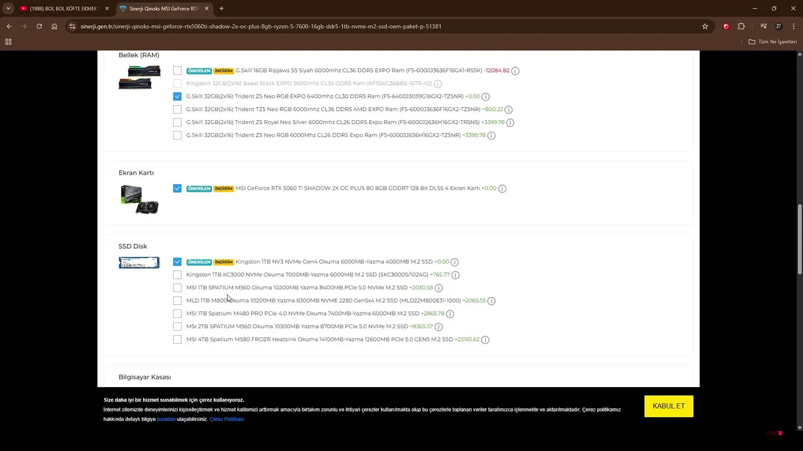Open the Tüm Yer İşaretleri bookmarks folder
Screen dimensions: 803x451
[773, 42]
